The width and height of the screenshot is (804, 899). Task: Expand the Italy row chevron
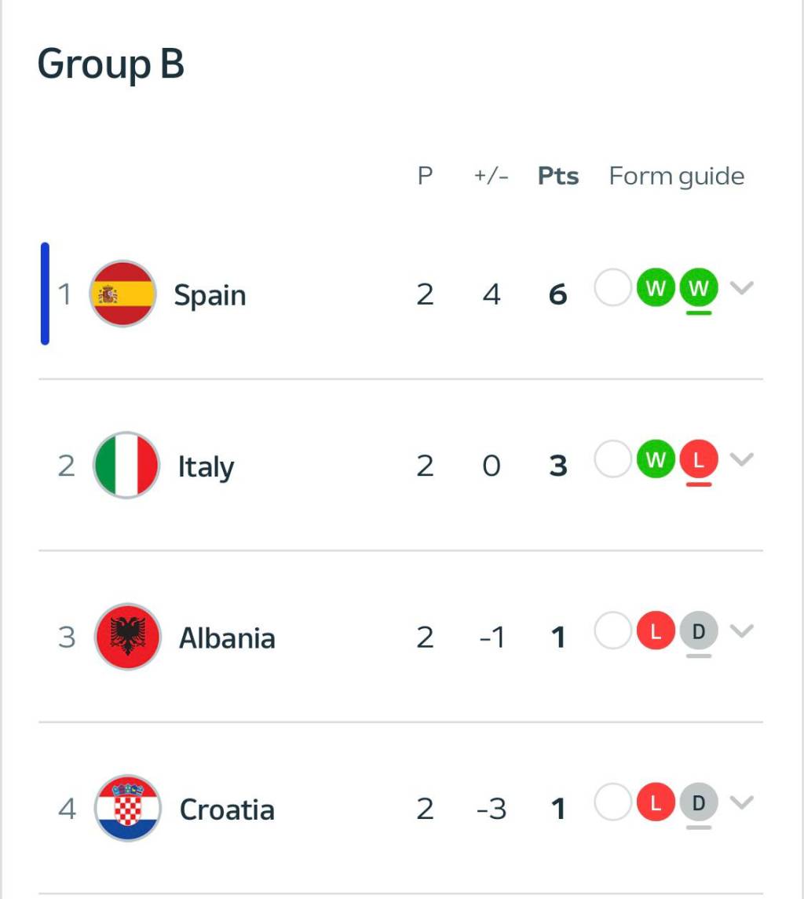[x=742, y=459]
